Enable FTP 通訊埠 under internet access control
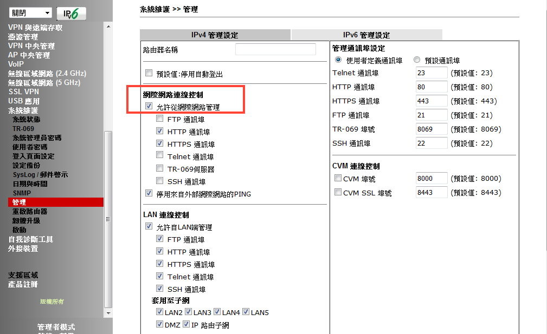Screen dimensions: 547x334 (x=160, y=119)
